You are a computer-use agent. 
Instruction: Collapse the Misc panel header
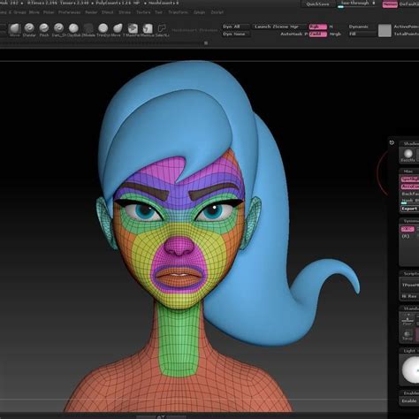click(409, 171)
